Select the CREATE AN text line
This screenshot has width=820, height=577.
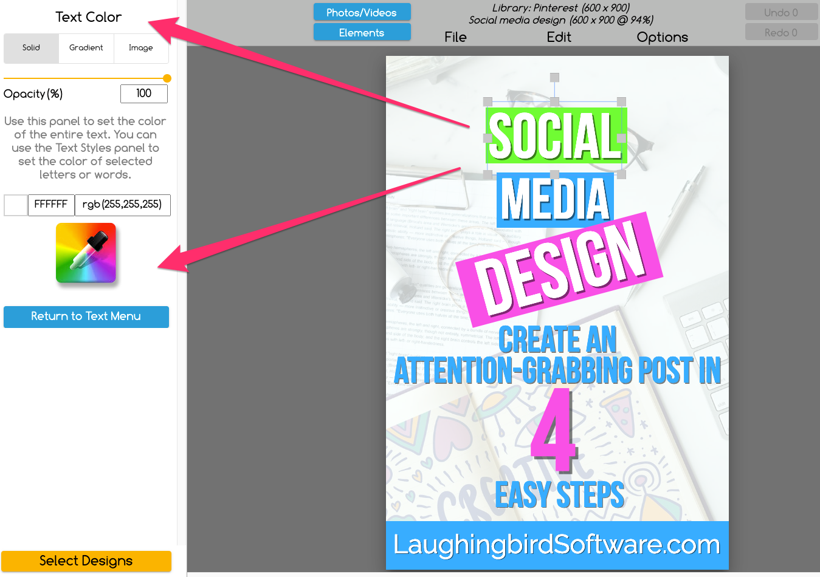558,339
